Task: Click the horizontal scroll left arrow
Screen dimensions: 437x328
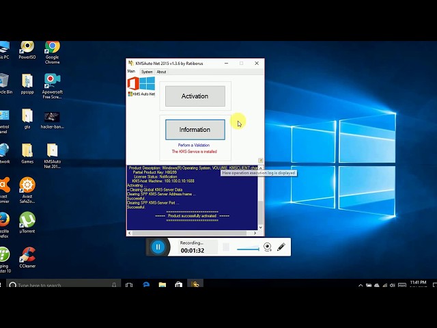Action: tap(130, 233)
